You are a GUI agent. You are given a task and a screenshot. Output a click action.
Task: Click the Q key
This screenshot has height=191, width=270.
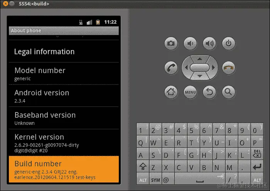click(143, 141)
